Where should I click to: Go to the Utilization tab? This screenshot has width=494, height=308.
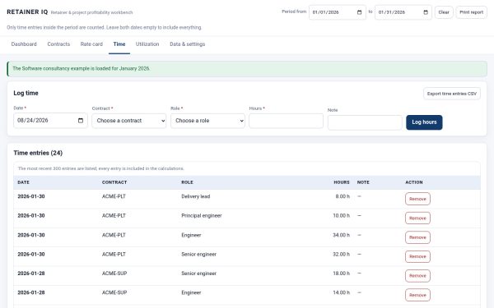tap(147, 44)
